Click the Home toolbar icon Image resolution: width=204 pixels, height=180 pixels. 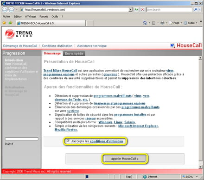coord(145,23)
